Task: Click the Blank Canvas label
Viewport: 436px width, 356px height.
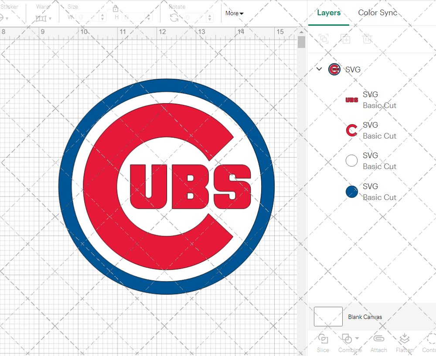Action: (x=365, y=317)
